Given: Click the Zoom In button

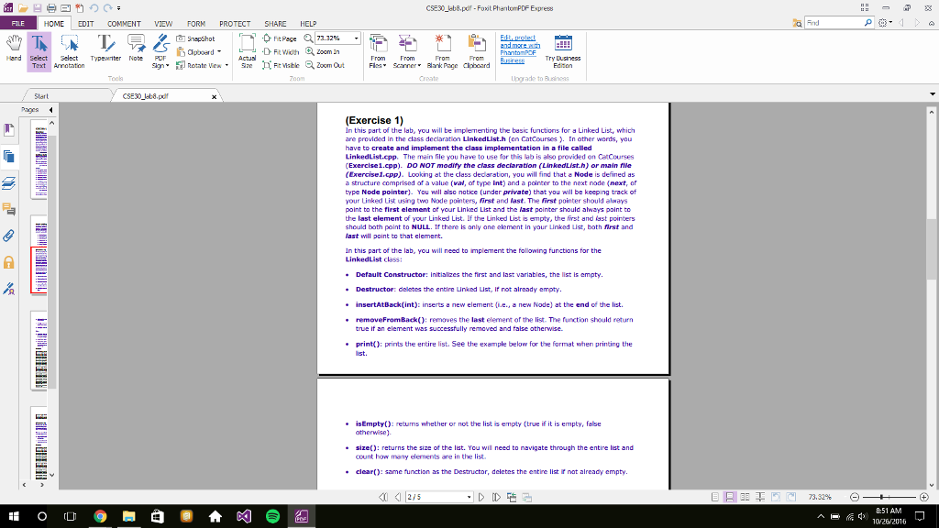Looking at the screenshot, I should click(325, 52).
